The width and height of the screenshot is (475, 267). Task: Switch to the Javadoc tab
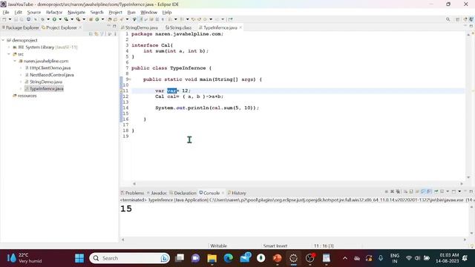point(157,193)
